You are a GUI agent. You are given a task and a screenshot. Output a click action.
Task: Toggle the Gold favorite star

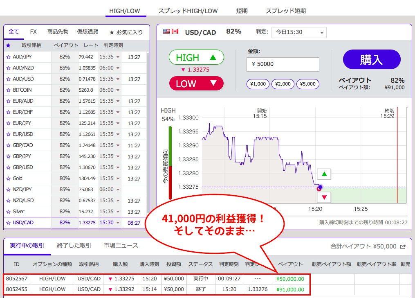click(8, 178)
